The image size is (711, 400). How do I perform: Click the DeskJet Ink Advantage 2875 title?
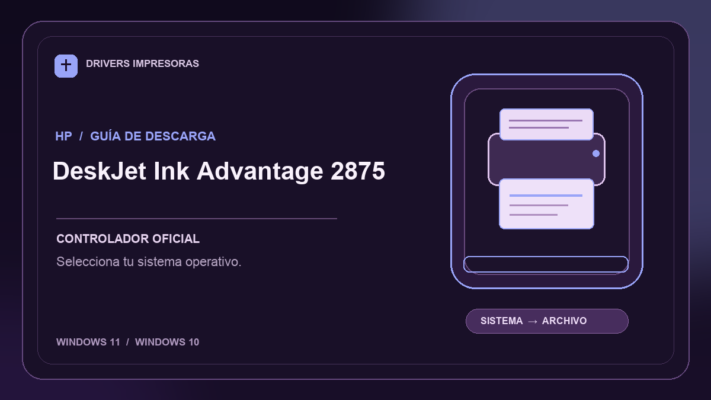[x=219, y=171]
